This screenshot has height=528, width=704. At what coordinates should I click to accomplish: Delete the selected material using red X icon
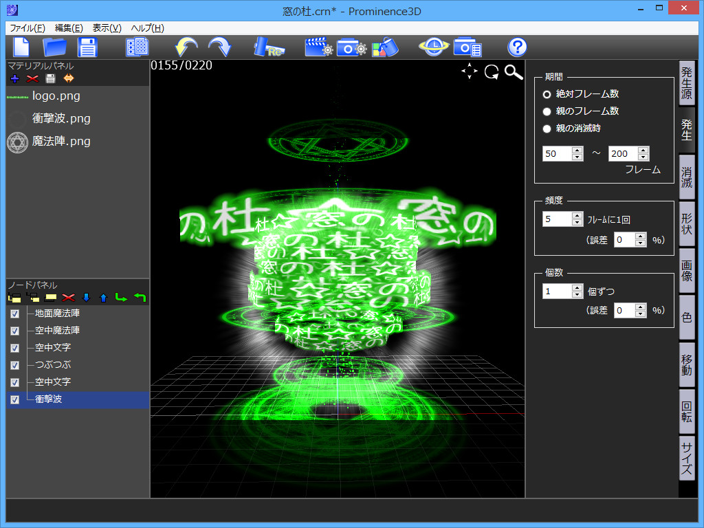pos(32,78)
